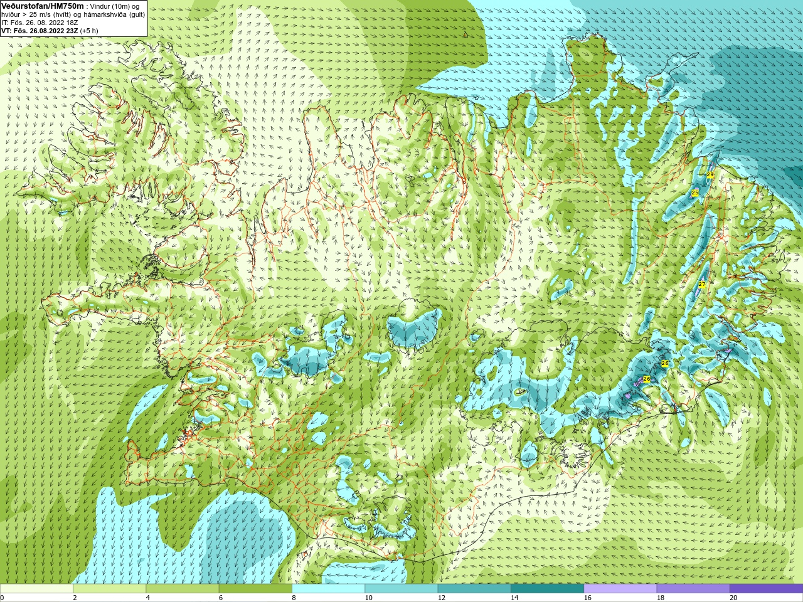Click the dark purple above-20 m/s legend swatch
This screenshot has width=803, height=602.
click(766, 589)
